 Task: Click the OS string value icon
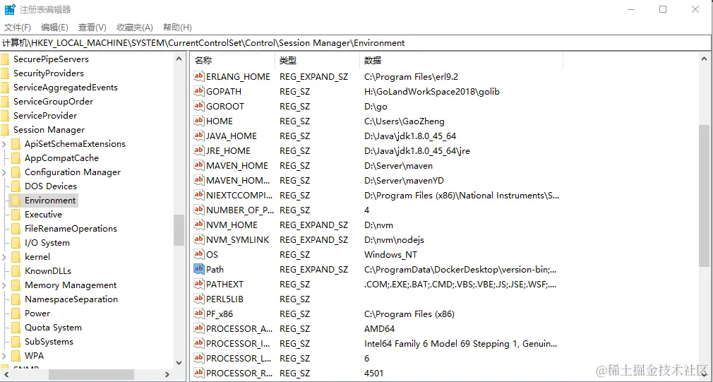pyautogui.click(x=198, y=254)
